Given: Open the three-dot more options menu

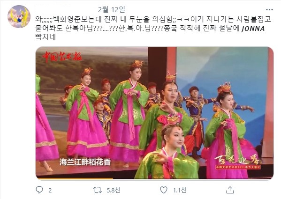Looking at the screenshot, I should pos(269,10).
